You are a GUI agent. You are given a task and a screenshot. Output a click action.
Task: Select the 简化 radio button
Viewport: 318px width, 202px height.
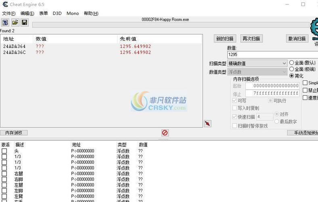click(292, 76)
